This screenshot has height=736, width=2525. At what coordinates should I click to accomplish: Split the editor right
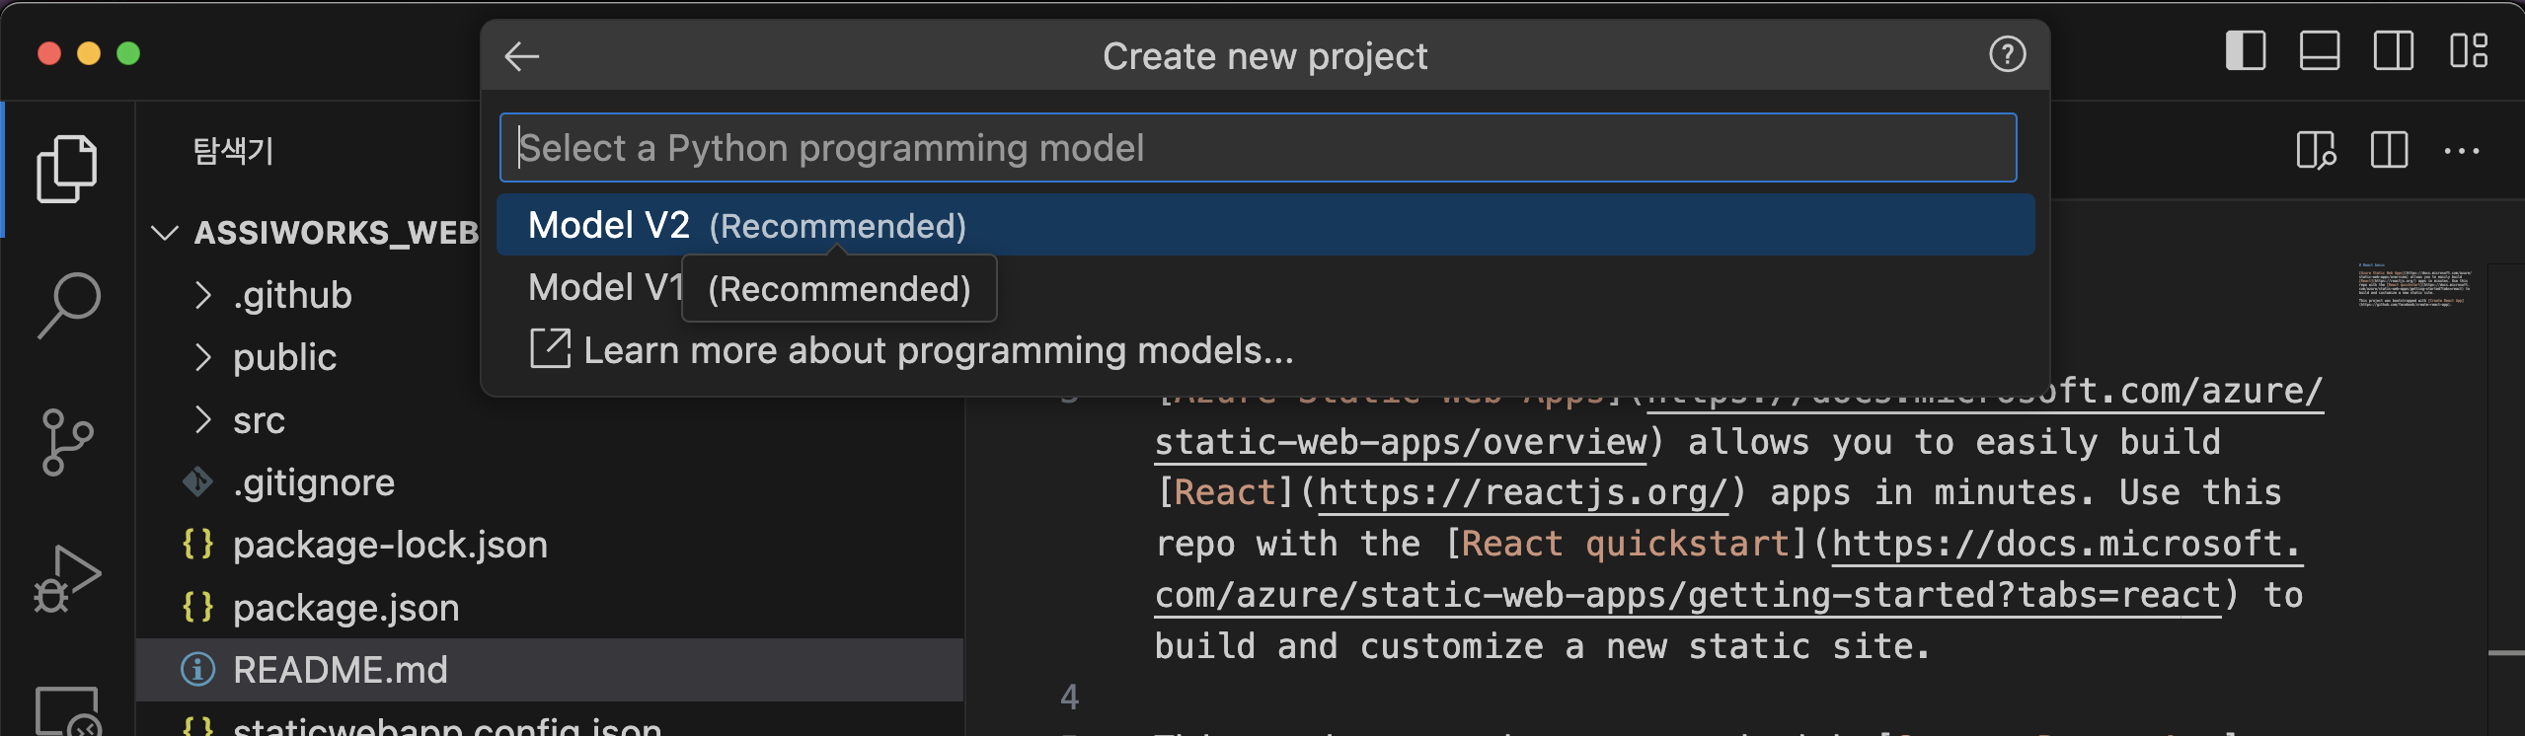click(x=2389, y=151)
